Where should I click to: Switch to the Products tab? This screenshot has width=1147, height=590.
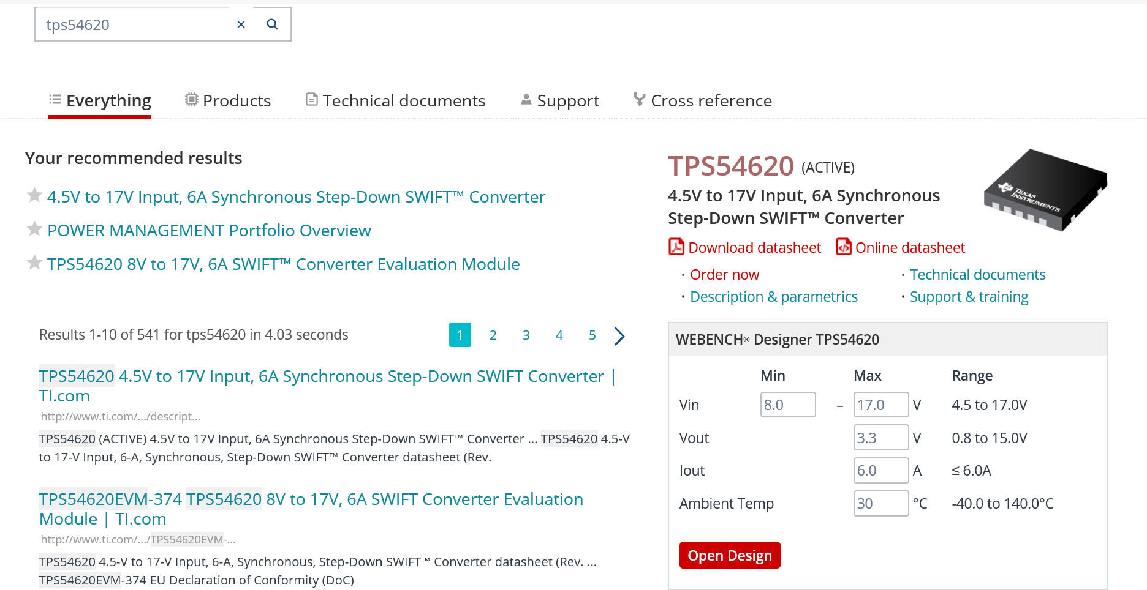(x=228, y=100)
